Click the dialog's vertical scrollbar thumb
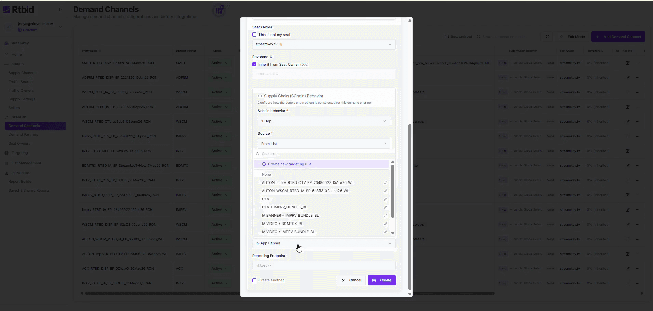The image size is (653, 311). click(x=410, y=207)
